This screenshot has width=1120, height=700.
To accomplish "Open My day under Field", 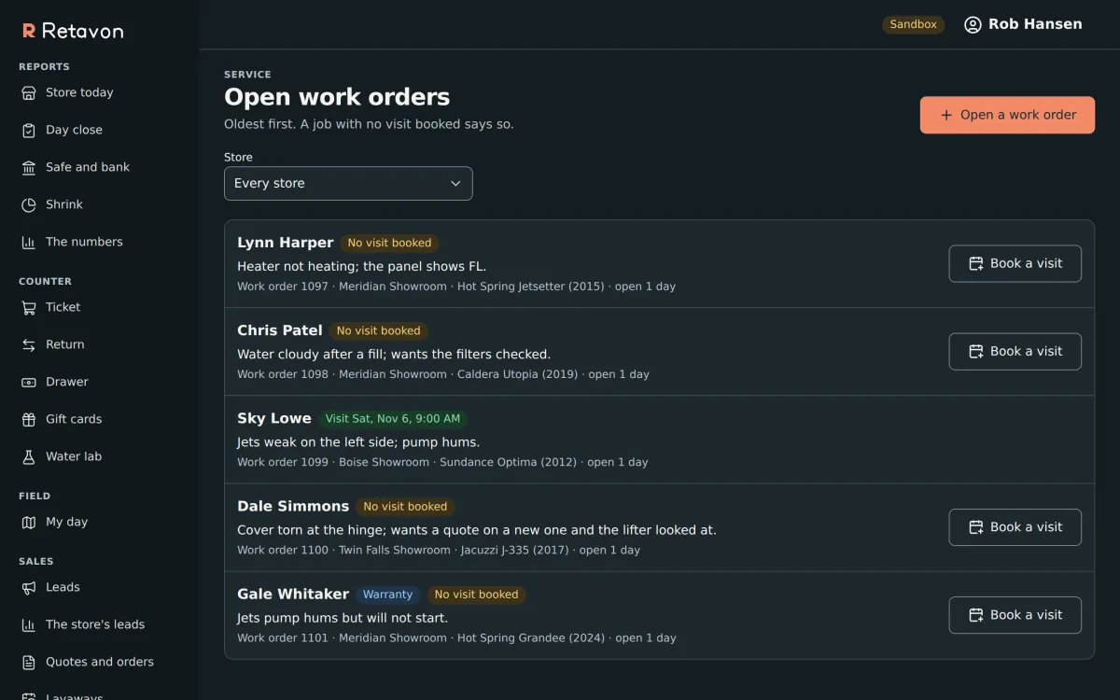I will (x=66, y=522).
